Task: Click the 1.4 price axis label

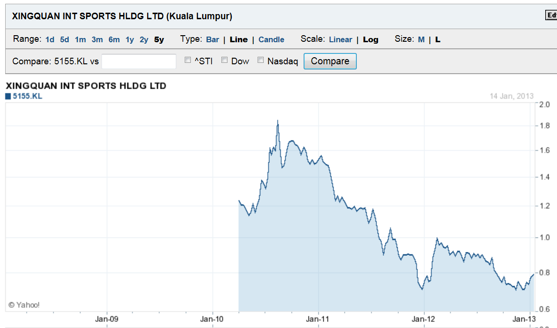Action: 545,176
